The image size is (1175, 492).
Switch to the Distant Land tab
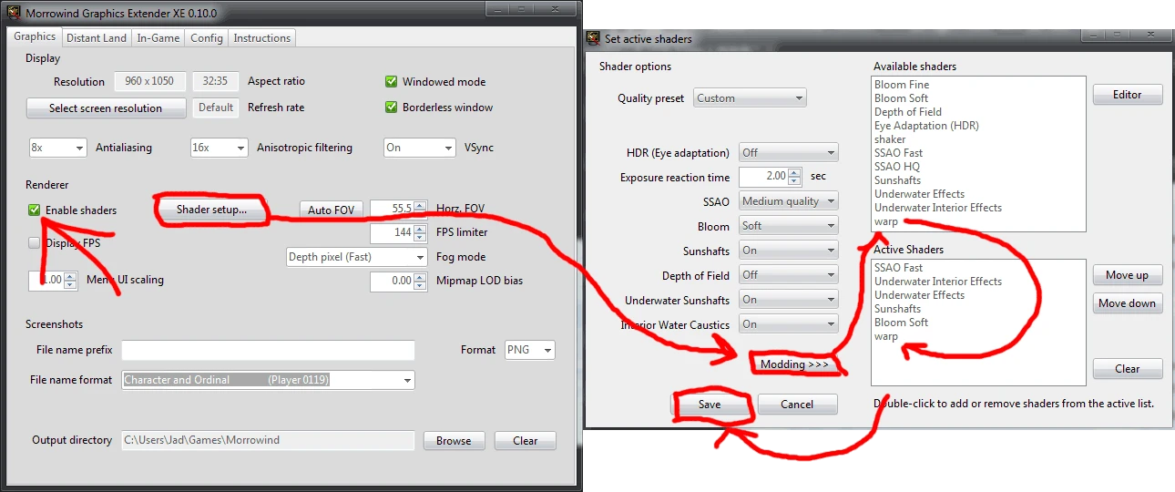[x=97, y=38]
